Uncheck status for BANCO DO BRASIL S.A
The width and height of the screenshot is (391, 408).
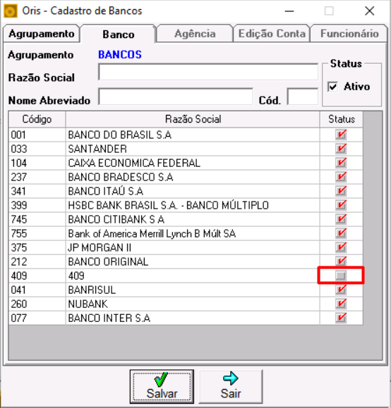pyautogui.click(x=341, y=135)
